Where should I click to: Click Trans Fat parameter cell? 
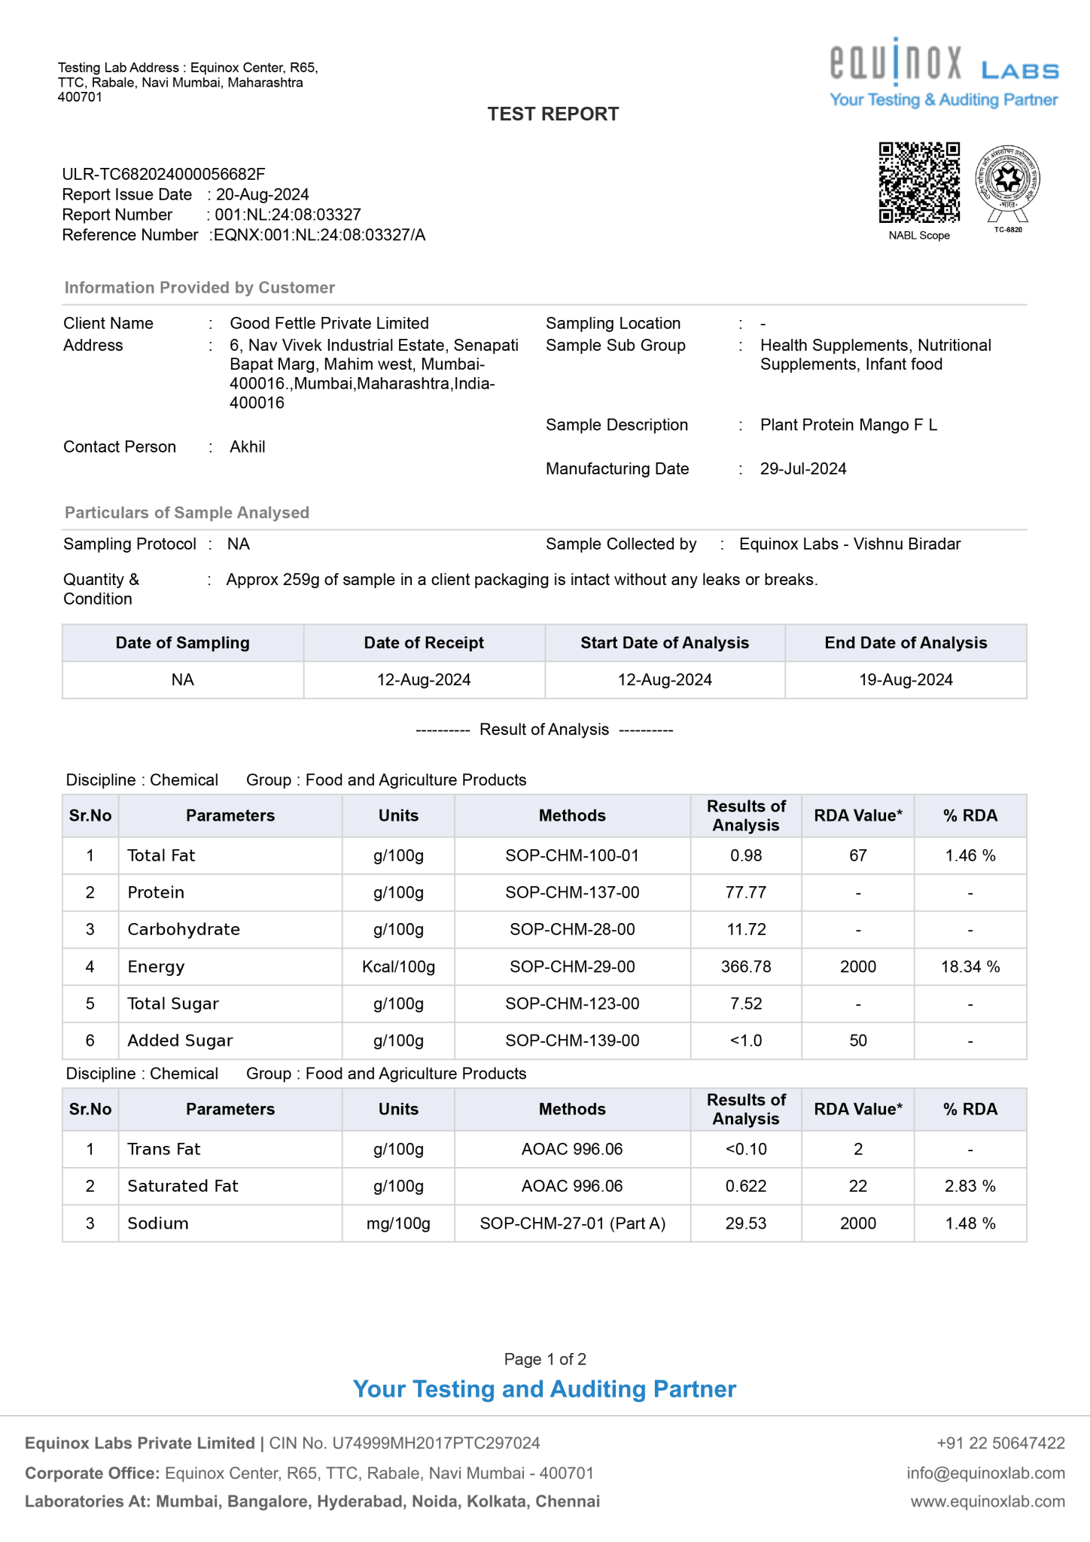[x=230, y=1149]
